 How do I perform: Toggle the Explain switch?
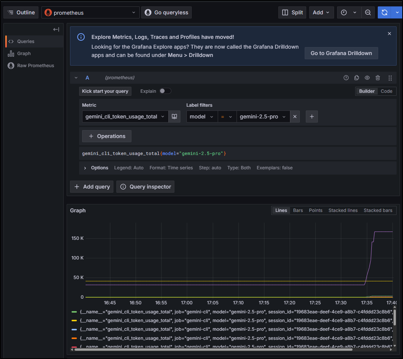pyautogui.click(x=165, y=91)
